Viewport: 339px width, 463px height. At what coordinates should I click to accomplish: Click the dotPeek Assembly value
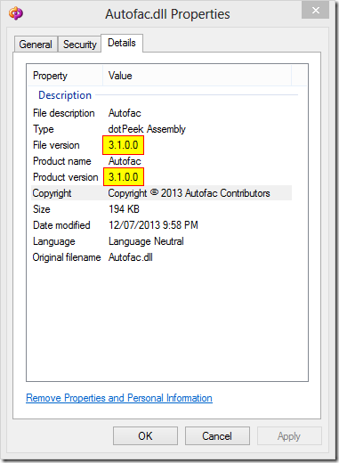coord(147,129)
